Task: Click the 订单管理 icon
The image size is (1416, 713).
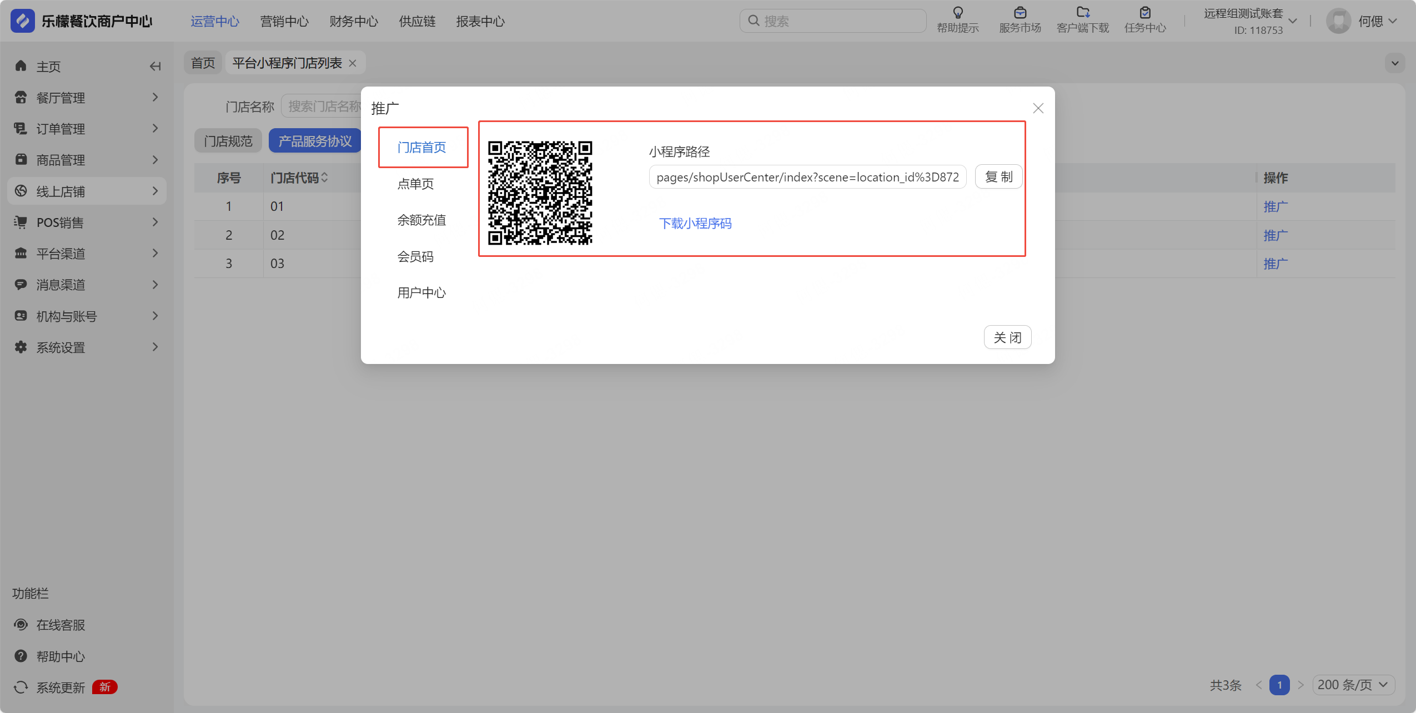Action: point(21,129)
